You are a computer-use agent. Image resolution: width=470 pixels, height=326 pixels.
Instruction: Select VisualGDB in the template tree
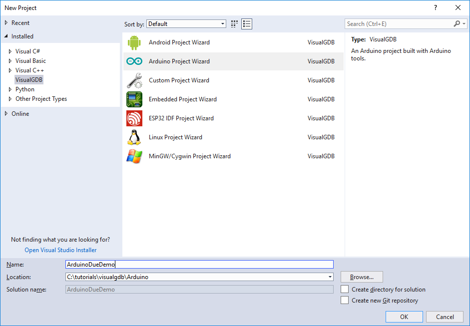pos(29,80)
